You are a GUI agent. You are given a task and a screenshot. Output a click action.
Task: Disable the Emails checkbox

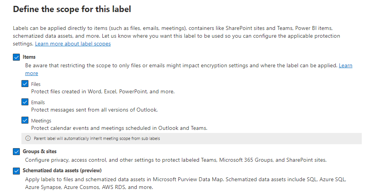(x=25, y=102)
